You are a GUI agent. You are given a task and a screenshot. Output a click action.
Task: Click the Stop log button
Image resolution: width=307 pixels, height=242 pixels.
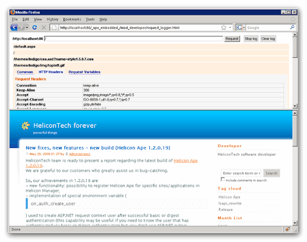[x=251, y=39]
